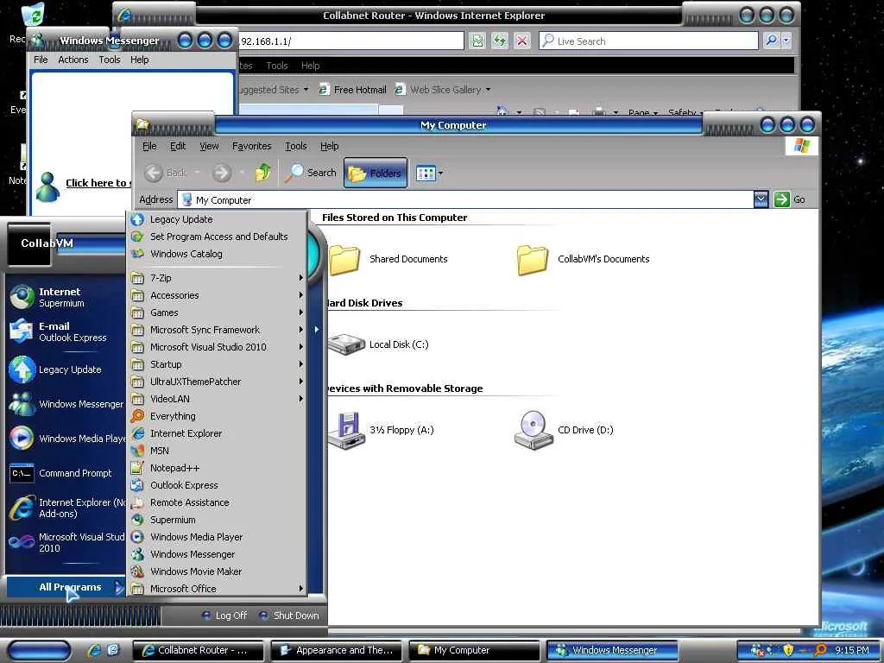Viewport: 884px width, 663px height.
Task: Toggle the Folders pane button
Action: click(x=376, y=173)
